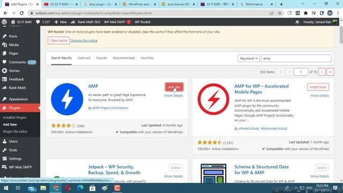This screenshot has width=343, height=193.
Task: Open Appearance sidebar menu
Action: pos(18,99)
